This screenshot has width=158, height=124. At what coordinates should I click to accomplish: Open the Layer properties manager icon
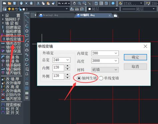[x=4, y=9]
